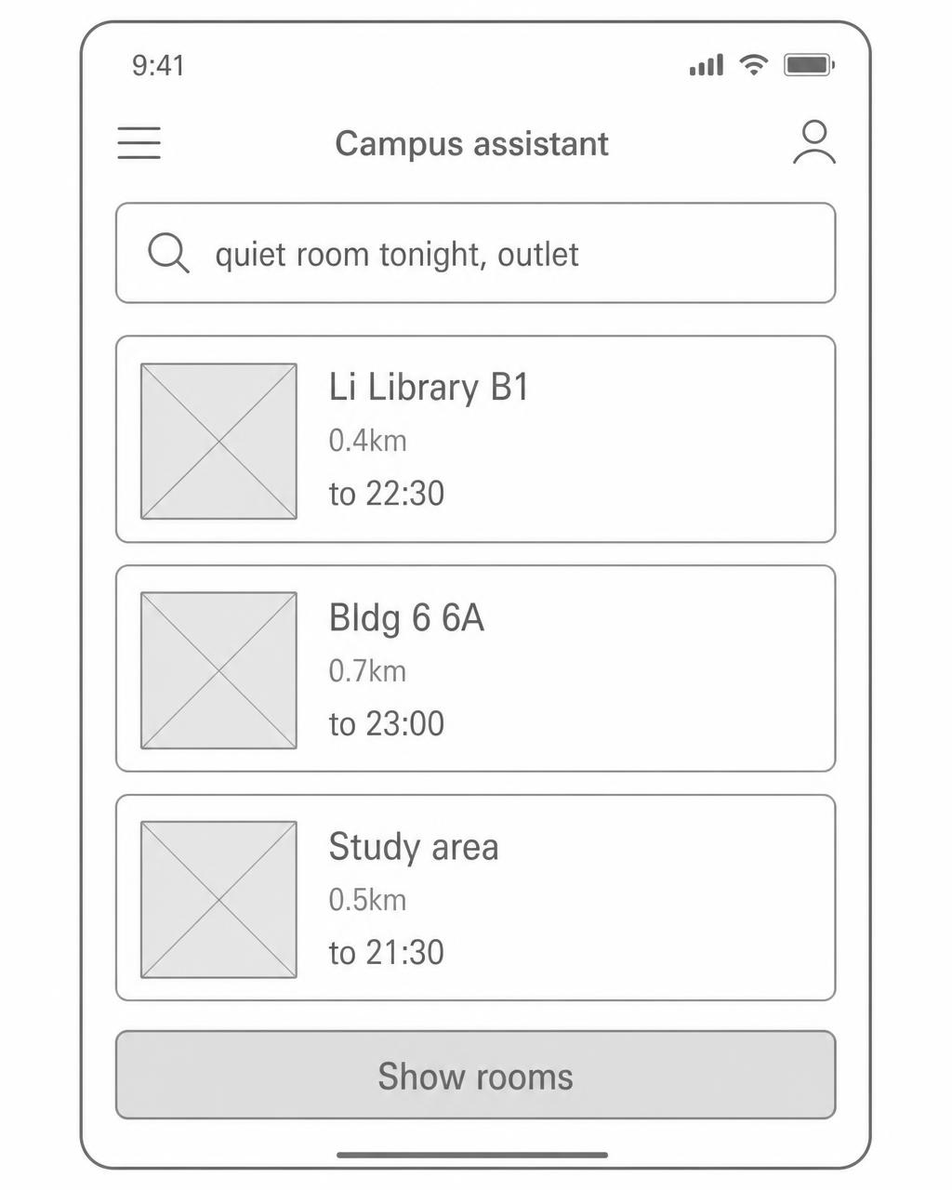Open the user profile icon
Image resolution: width=952 pixels, height=1190 pixels.
[814, 142]
